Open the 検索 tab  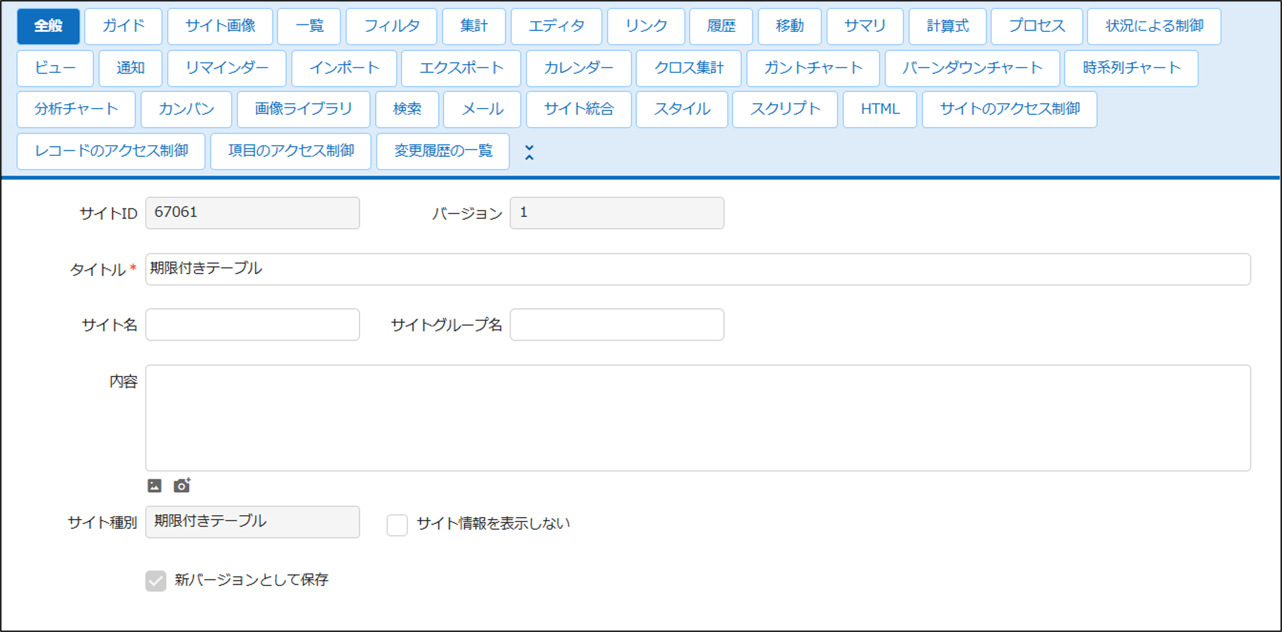click(x=408, y=110)
